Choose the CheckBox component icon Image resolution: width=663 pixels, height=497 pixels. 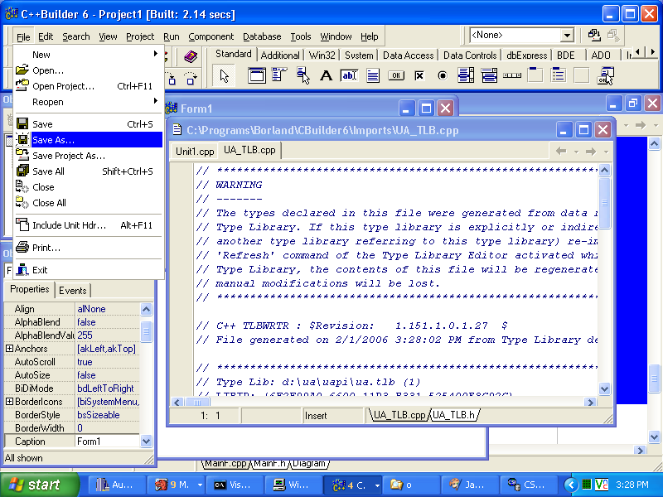point(419,75)
